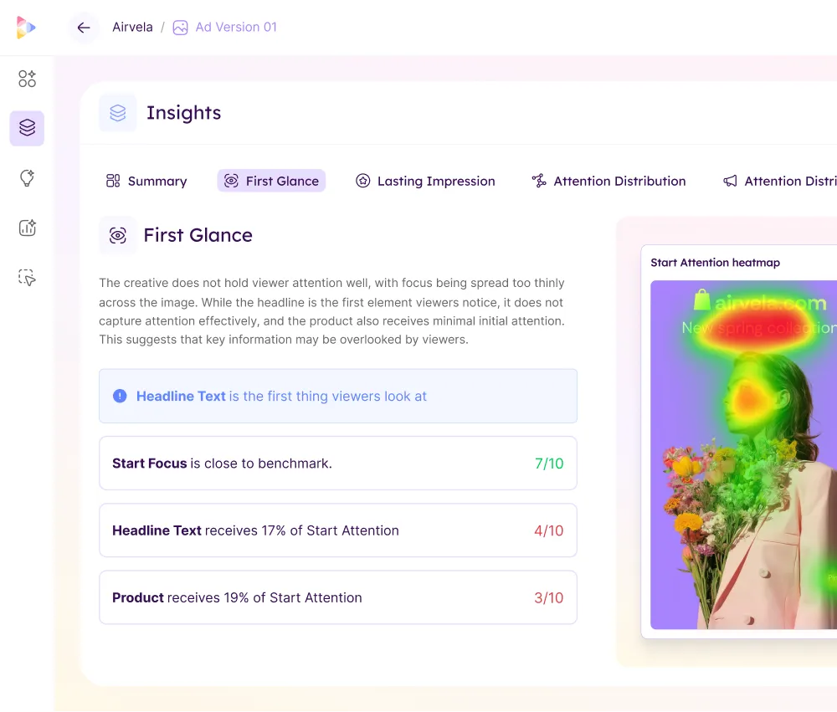Click the layers icon next to Insights heading

[117, 113]
